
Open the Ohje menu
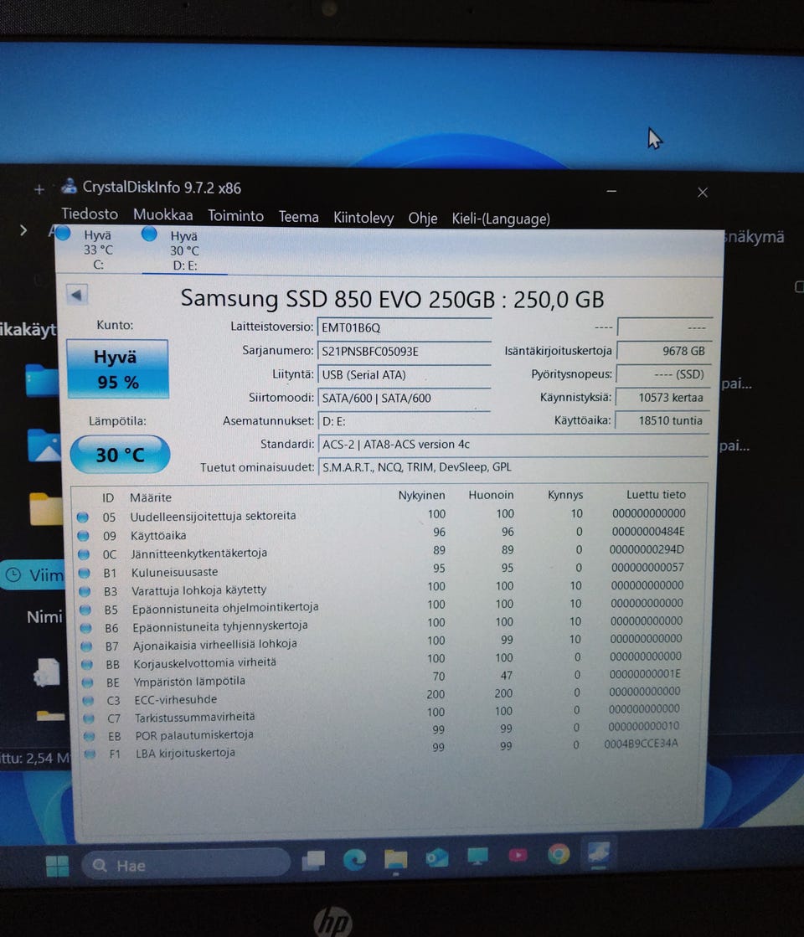[x=423, y=218]
